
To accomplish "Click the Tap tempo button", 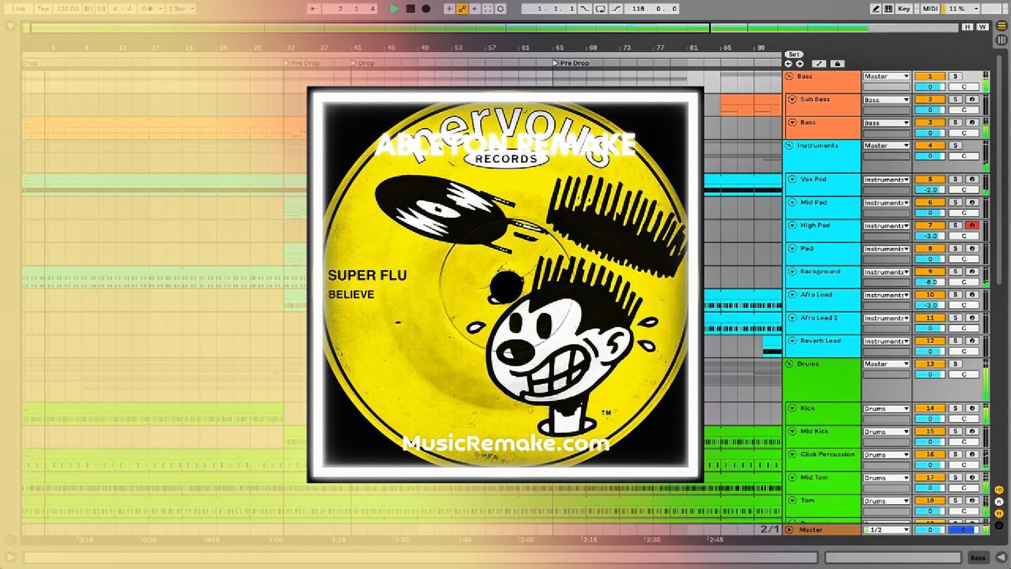I will tap(43, 8).
